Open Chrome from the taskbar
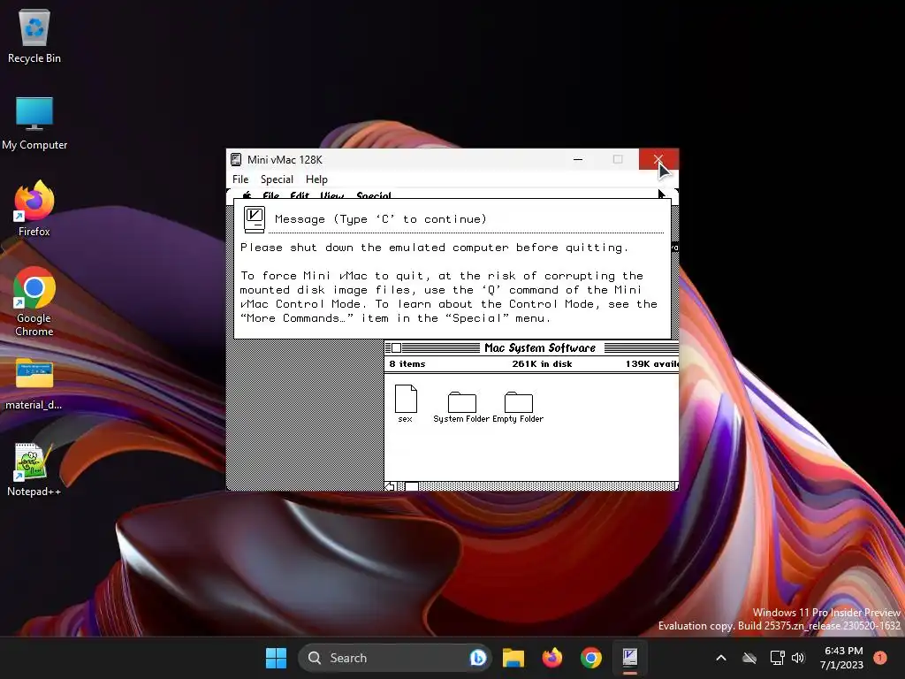 click(x=591, y=658)
